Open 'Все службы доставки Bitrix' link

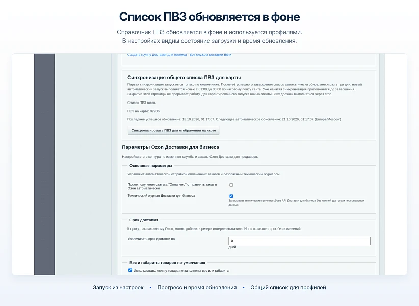211,55
